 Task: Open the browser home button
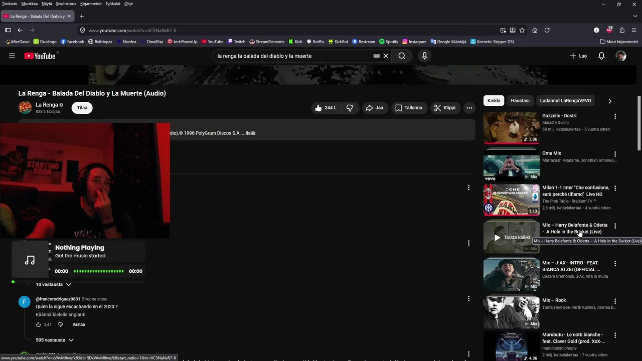(535, 30)
